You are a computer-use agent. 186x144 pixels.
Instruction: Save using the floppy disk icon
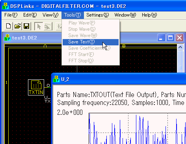(x=26, y=26)
